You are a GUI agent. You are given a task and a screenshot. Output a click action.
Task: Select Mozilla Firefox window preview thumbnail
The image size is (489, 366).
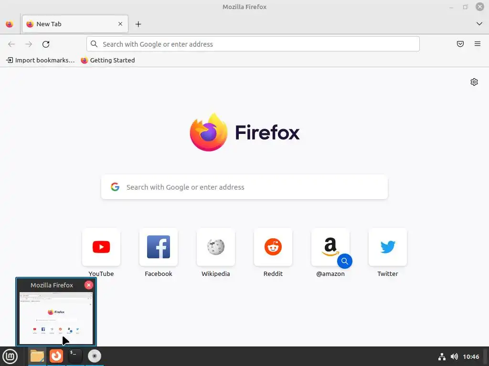56,318
